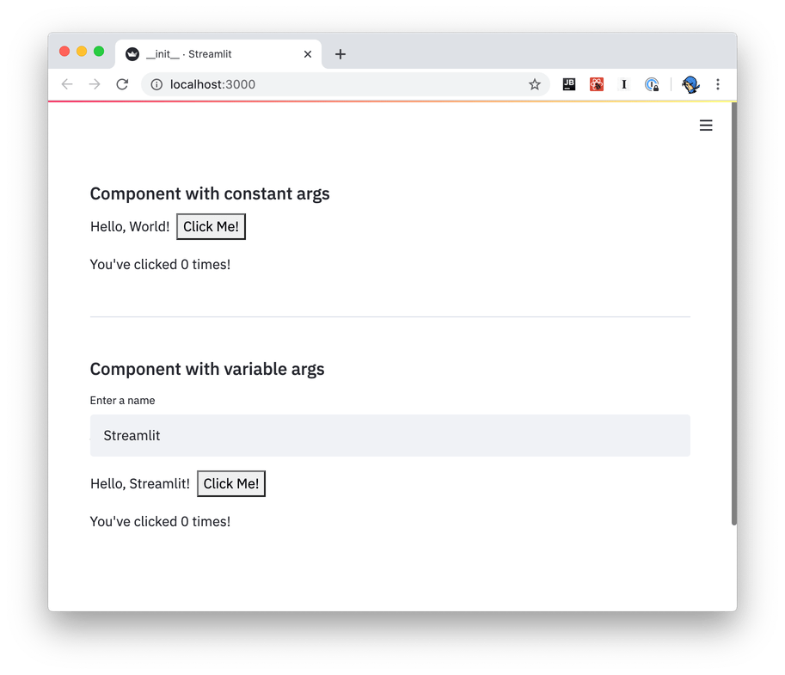Open Chrome's three-dot browser menu
Image resolution: width=785 pixels, height=675 pixels.
click(718, 84)
